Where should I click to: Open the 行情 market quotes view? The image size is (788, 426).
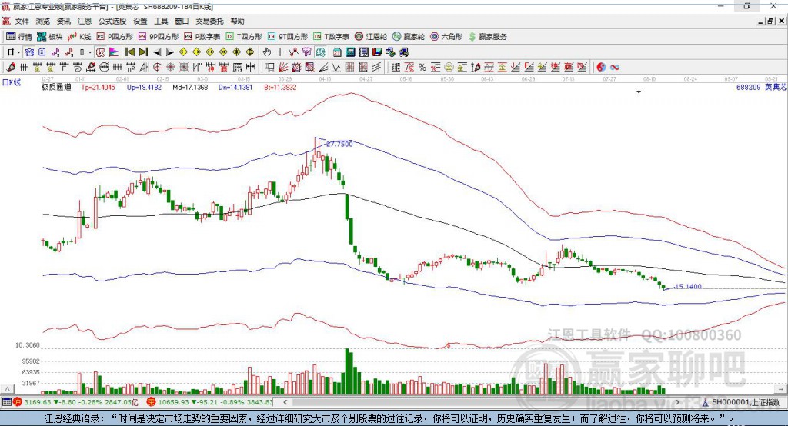[x=19, y=37]
